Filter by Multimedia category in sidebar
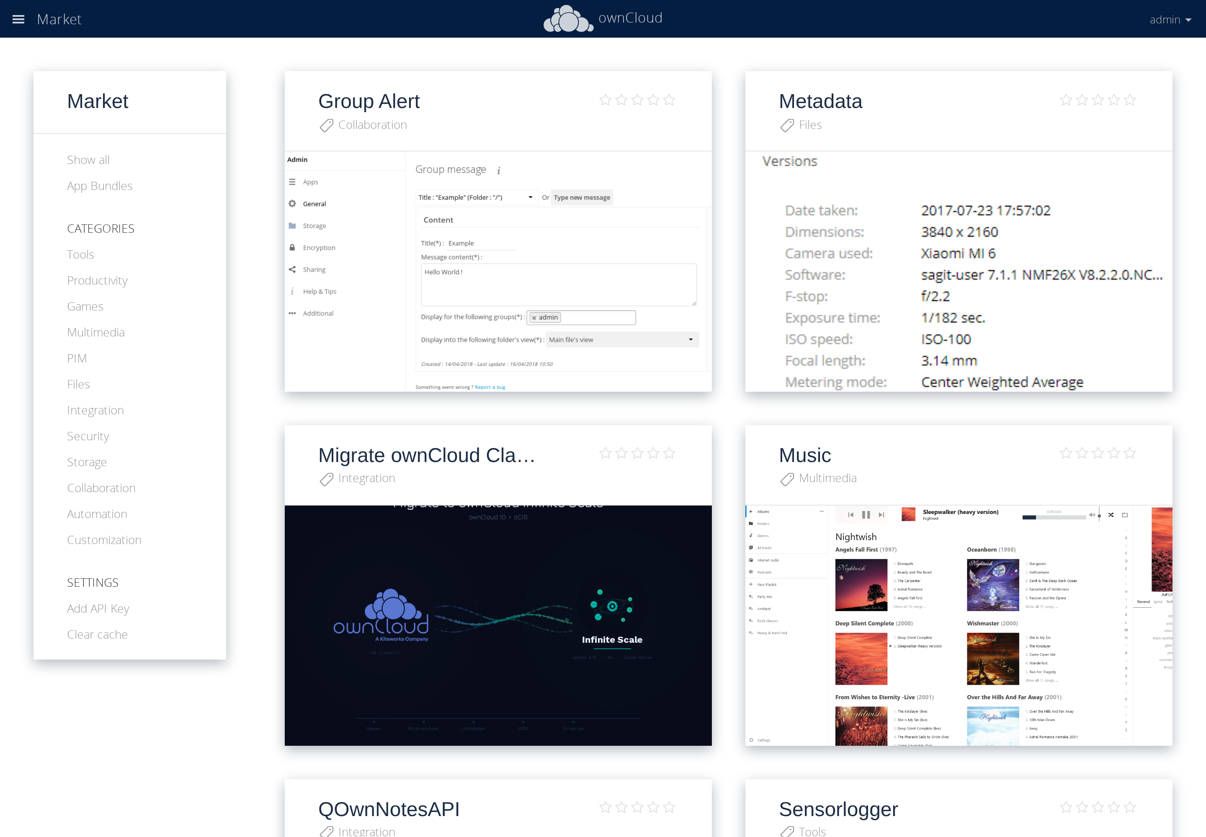The image size is (1206, 837). [96, 332]
